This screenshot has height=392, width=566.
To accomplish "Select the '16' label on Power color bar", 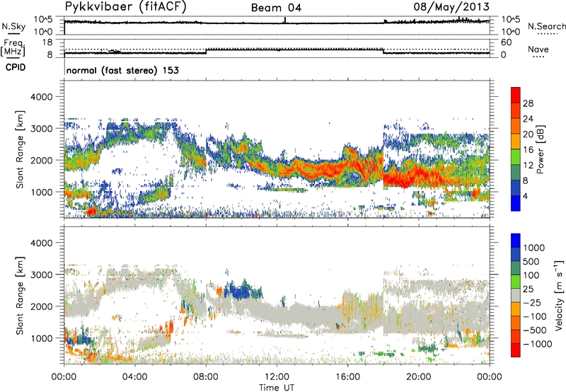I will click(528, 150).
